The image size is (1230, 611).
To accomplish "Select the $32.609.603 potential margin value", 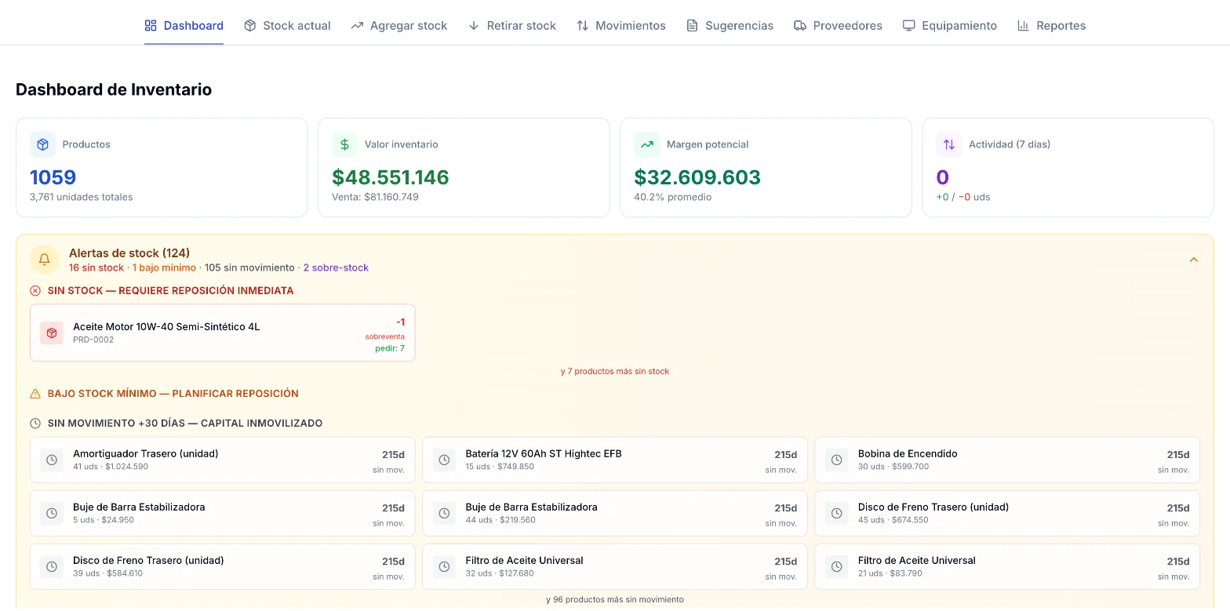I will [x=697, y=177].
